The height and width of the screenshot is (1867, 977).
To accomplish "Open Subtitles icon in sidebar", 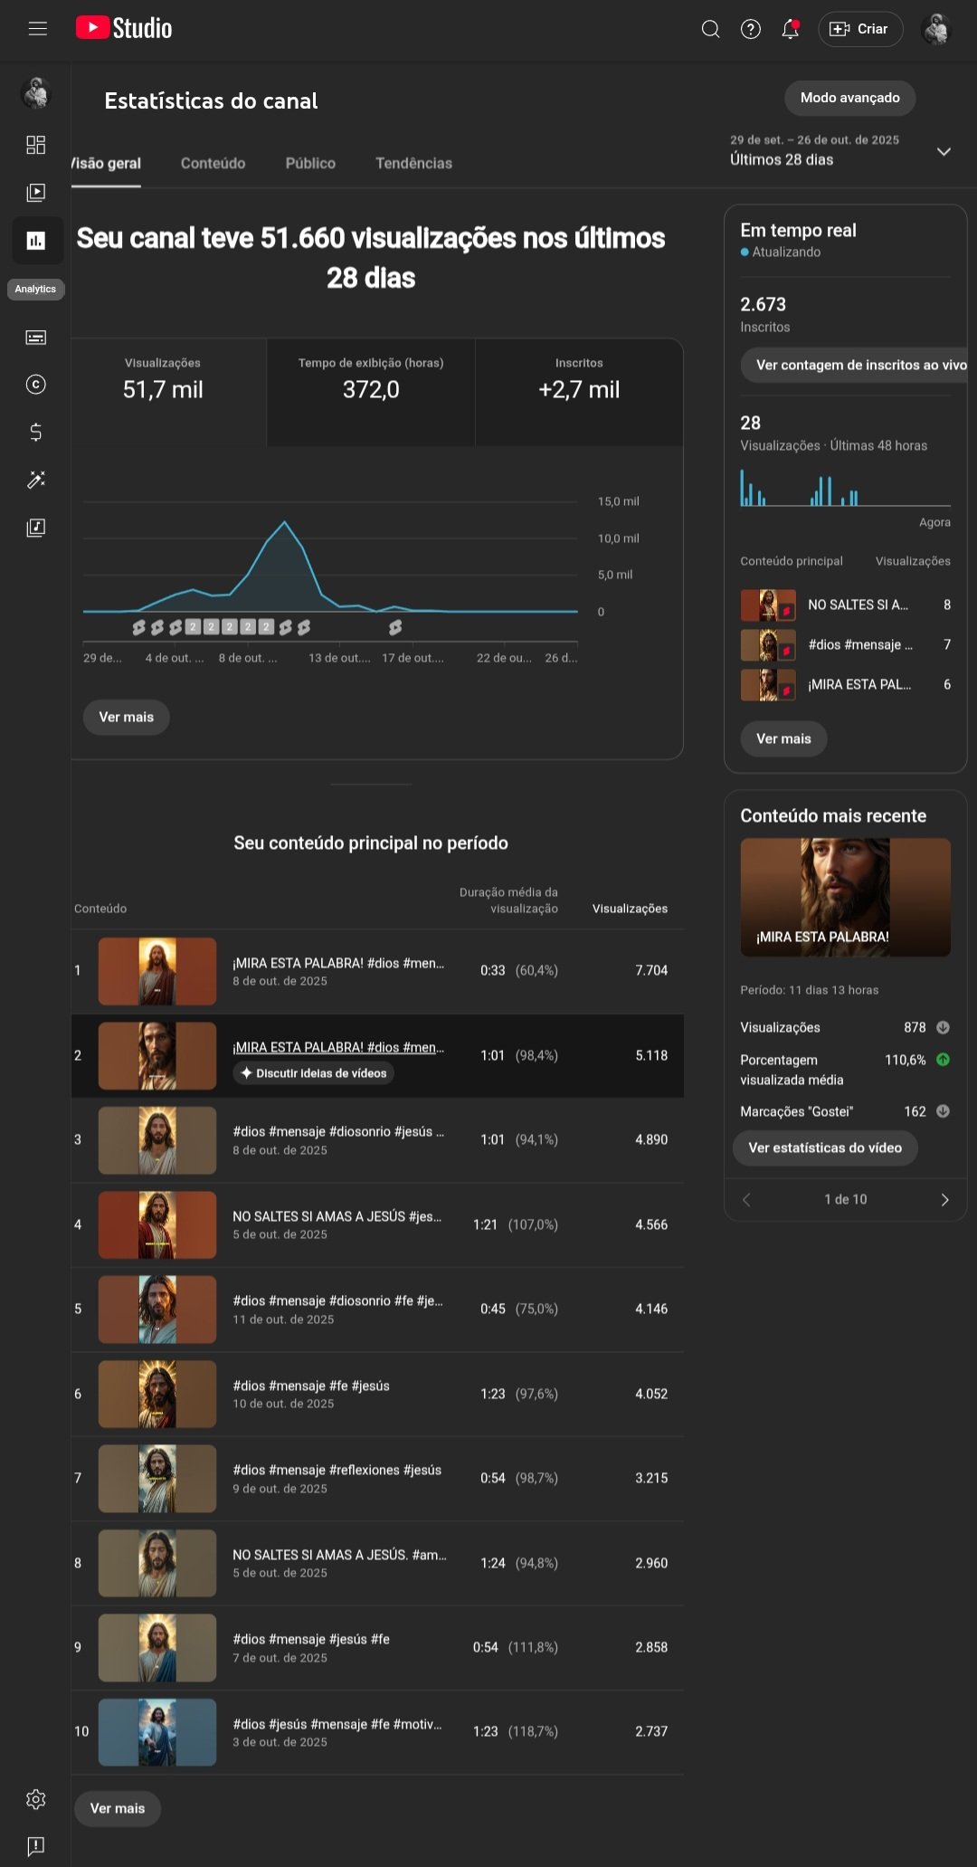I will click(36, 338).
